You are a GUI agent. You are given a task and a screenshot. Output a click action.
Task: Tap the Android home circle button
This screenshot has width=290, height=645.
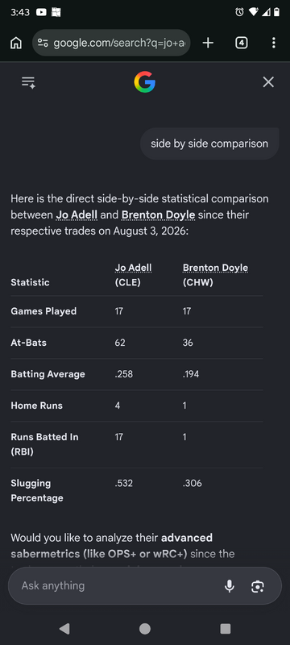(x=144, y=628)
